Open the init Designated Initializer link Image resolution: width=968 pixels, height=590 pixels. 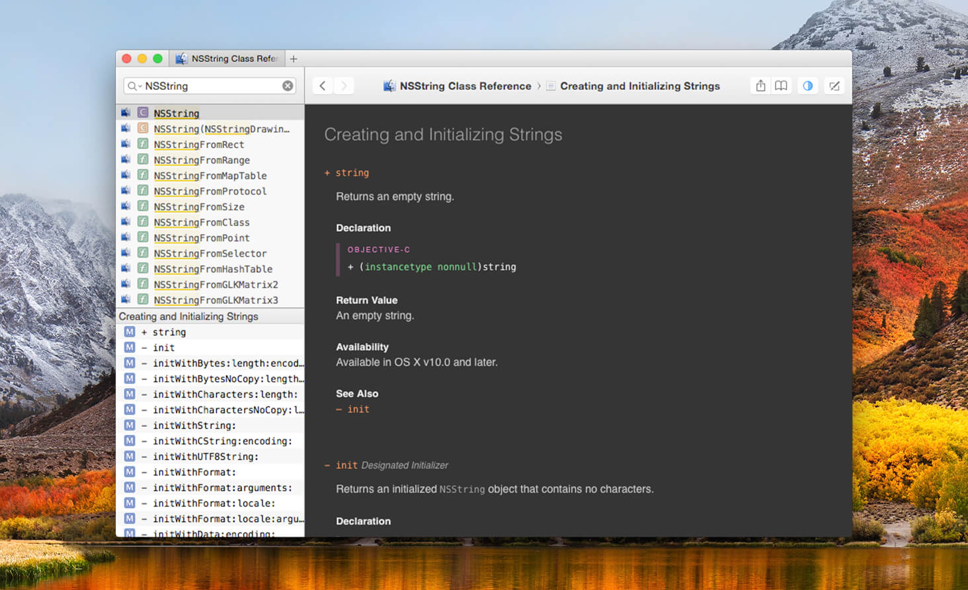click(346, 465)
